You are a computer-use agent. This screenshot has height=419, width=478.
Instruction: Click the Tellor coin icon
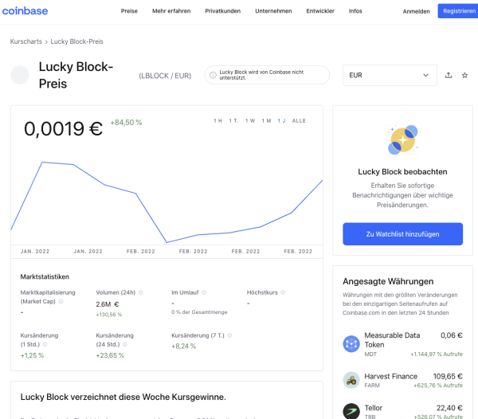point(351,411)
